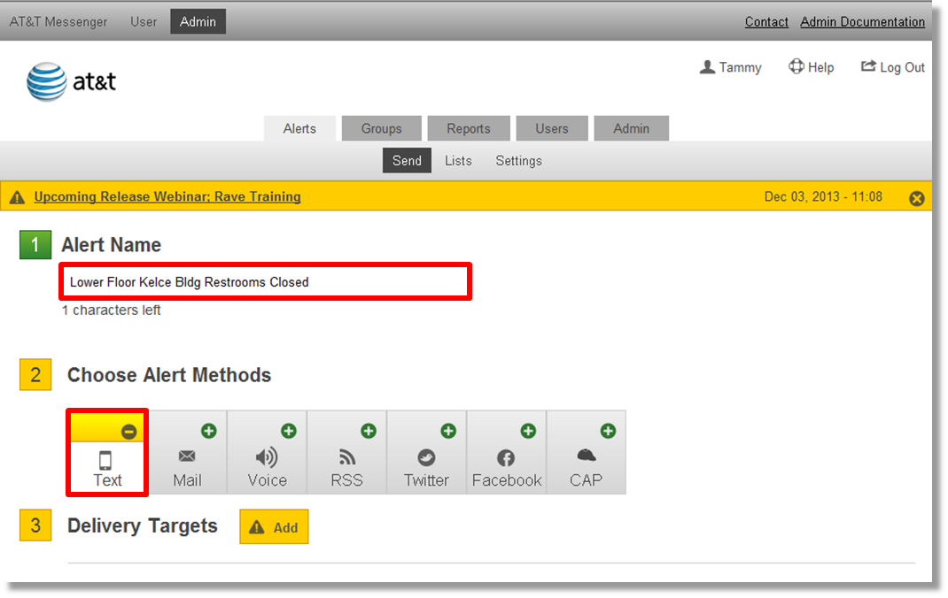Add Facebook using its plus control

527,431
